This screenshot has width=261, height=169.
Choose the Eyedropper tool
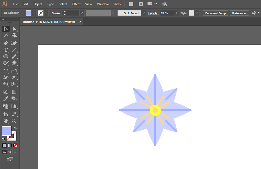click(6, 98)
